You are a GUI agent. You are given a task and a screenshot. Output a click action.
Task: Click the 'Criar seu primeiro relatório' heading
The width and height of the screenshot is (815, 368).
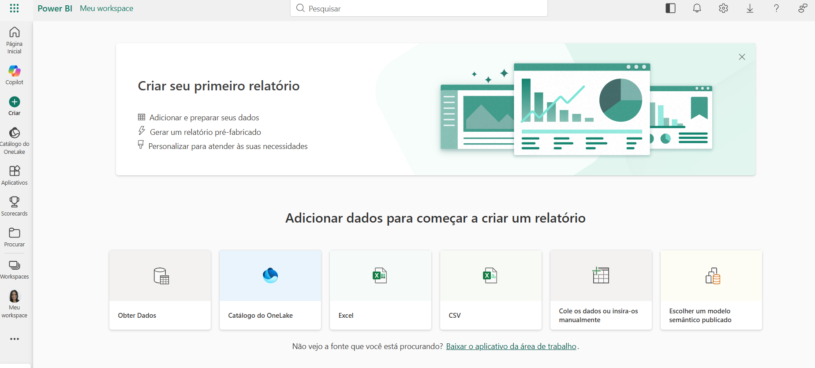click(219, 85)
